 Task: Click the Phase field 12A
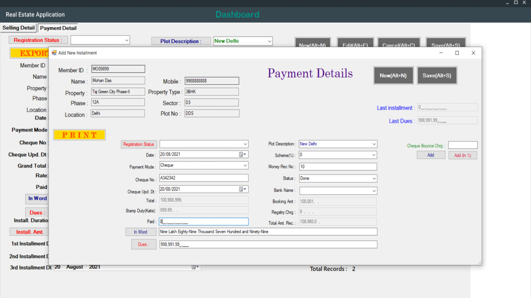[x=118, y=102]
